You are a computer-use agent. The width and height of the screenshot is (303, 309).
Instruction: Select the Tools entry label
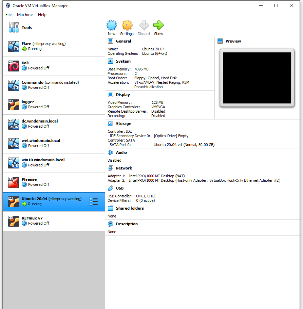pyautogui.click(x=27, y=28)
